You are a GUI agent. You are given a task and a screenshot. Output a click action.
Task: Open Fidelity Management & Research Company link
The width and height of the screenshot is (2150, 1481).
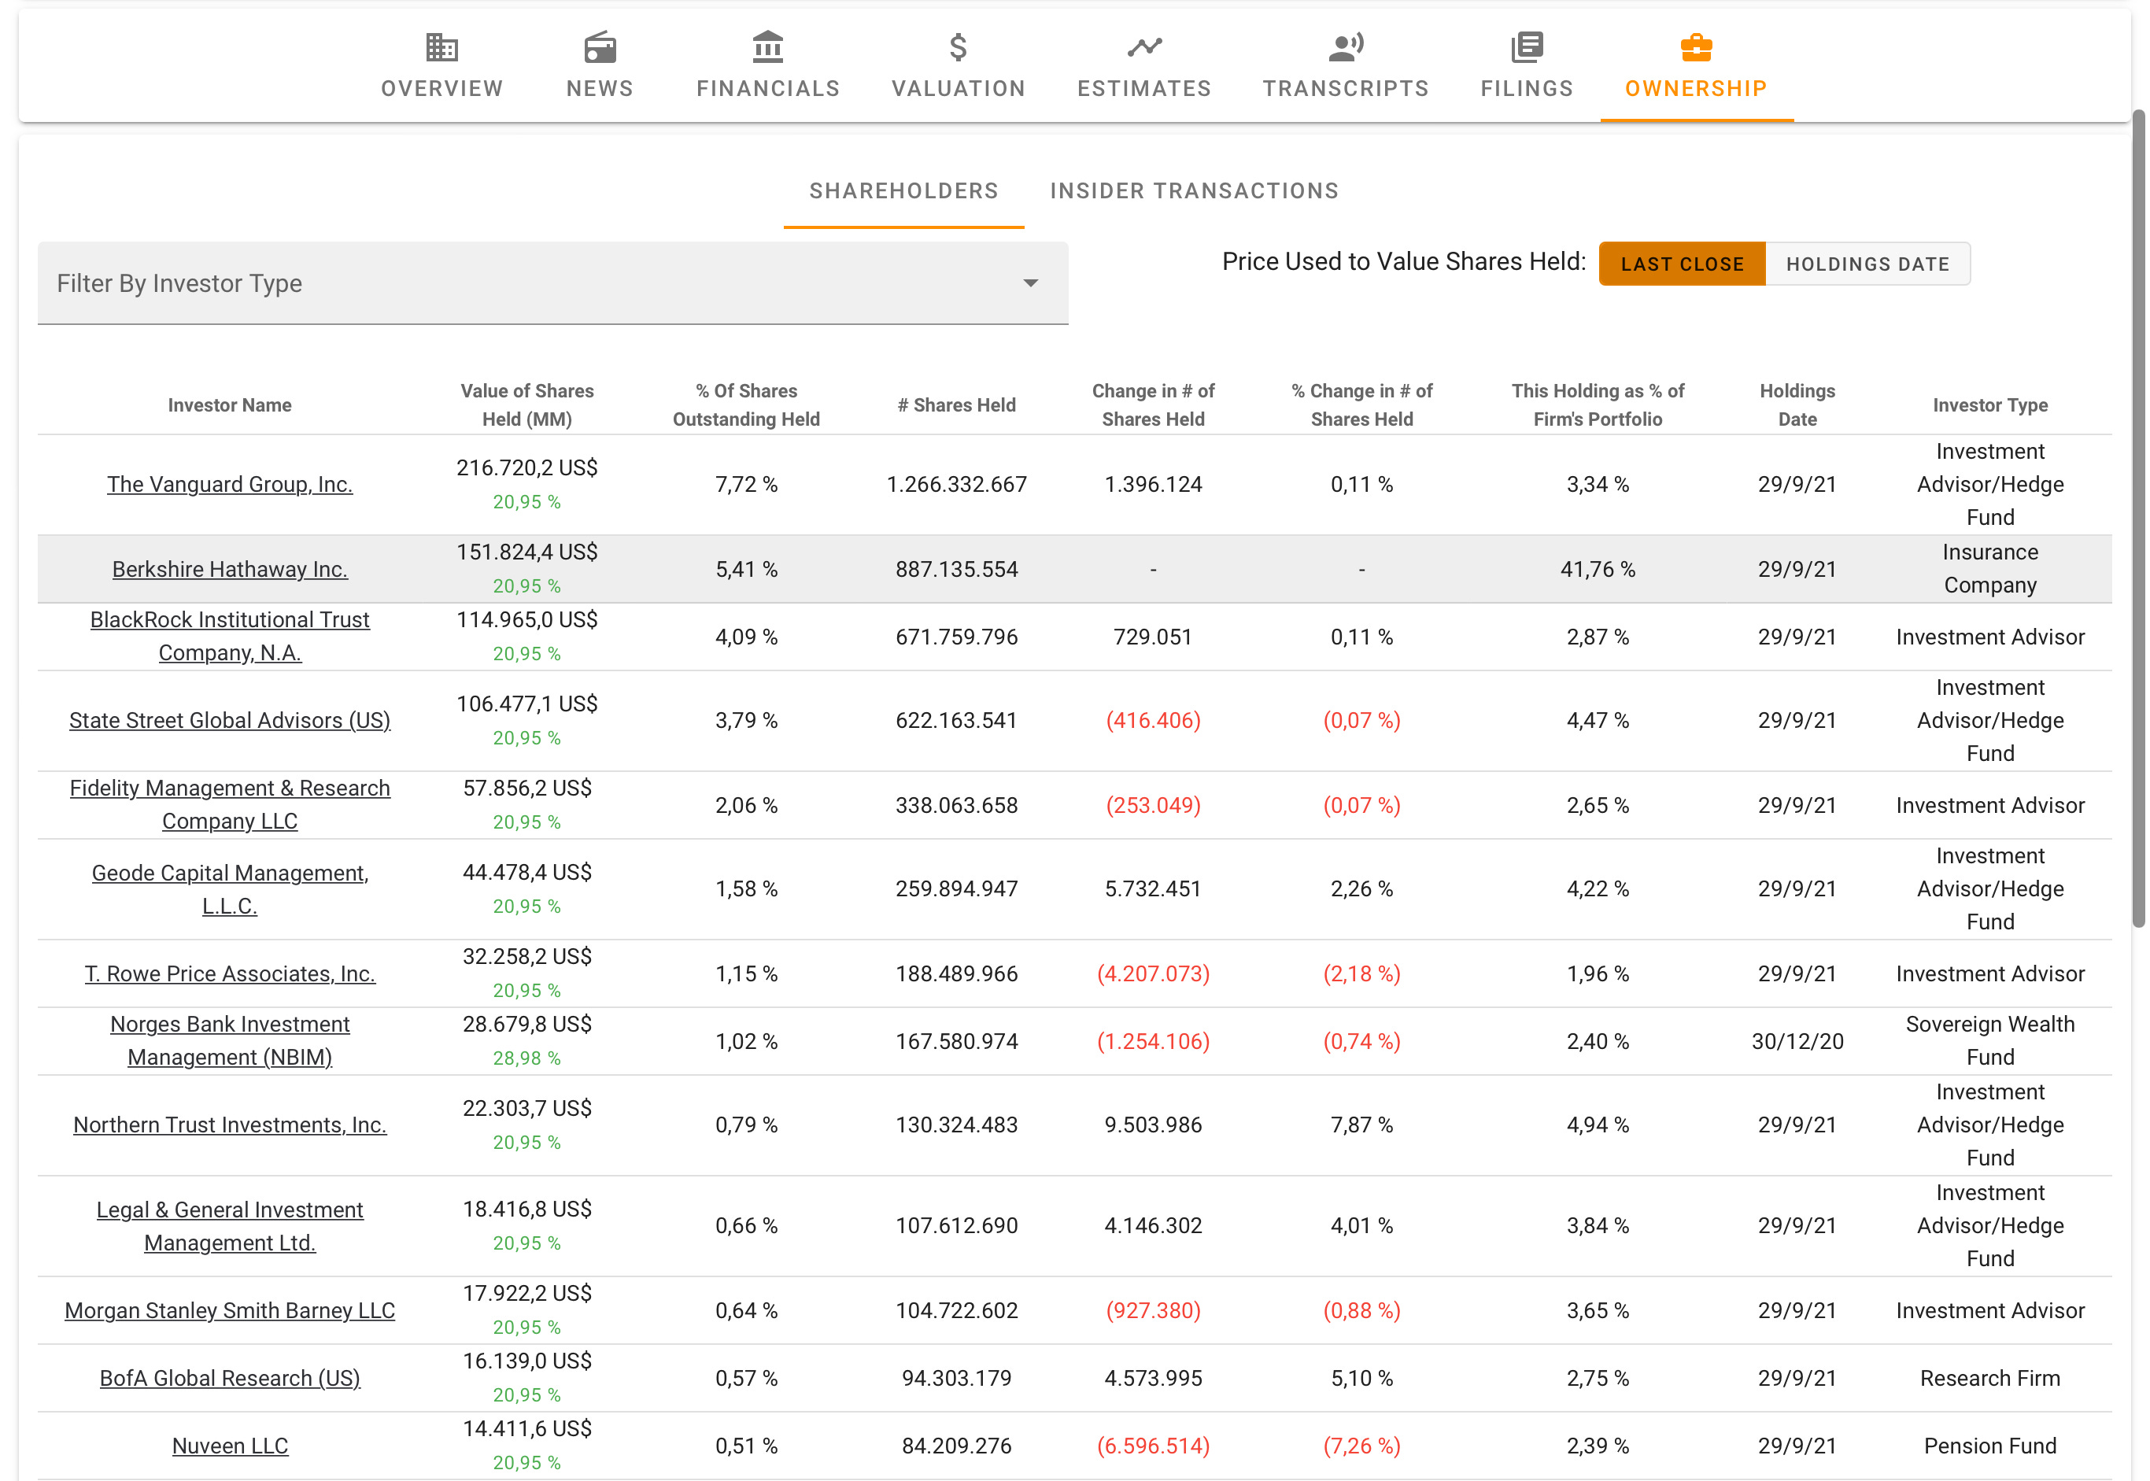tap(229, 804)
